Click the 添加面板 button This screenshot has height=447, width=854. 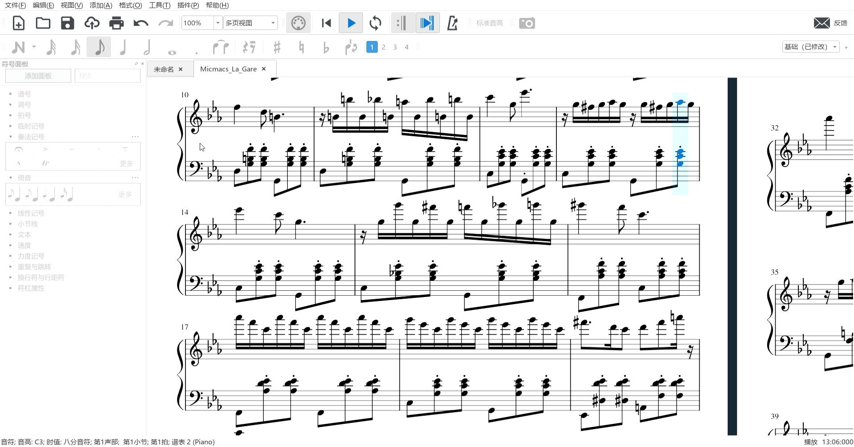pyautogui.click(x=38, y=76)
